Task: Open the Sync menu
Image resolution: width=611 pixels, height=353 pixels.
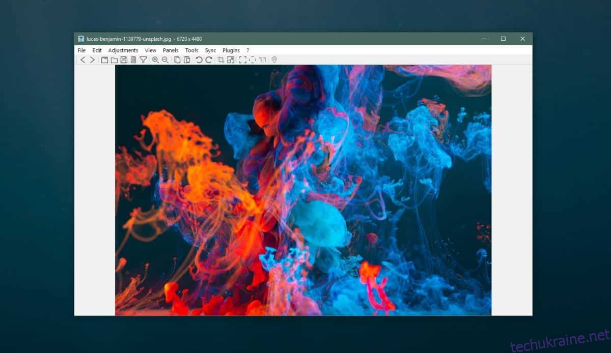Action: tap(210, 50)
